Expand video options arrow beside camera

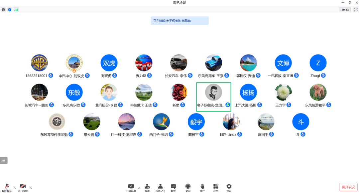click(x=31, y=188)
